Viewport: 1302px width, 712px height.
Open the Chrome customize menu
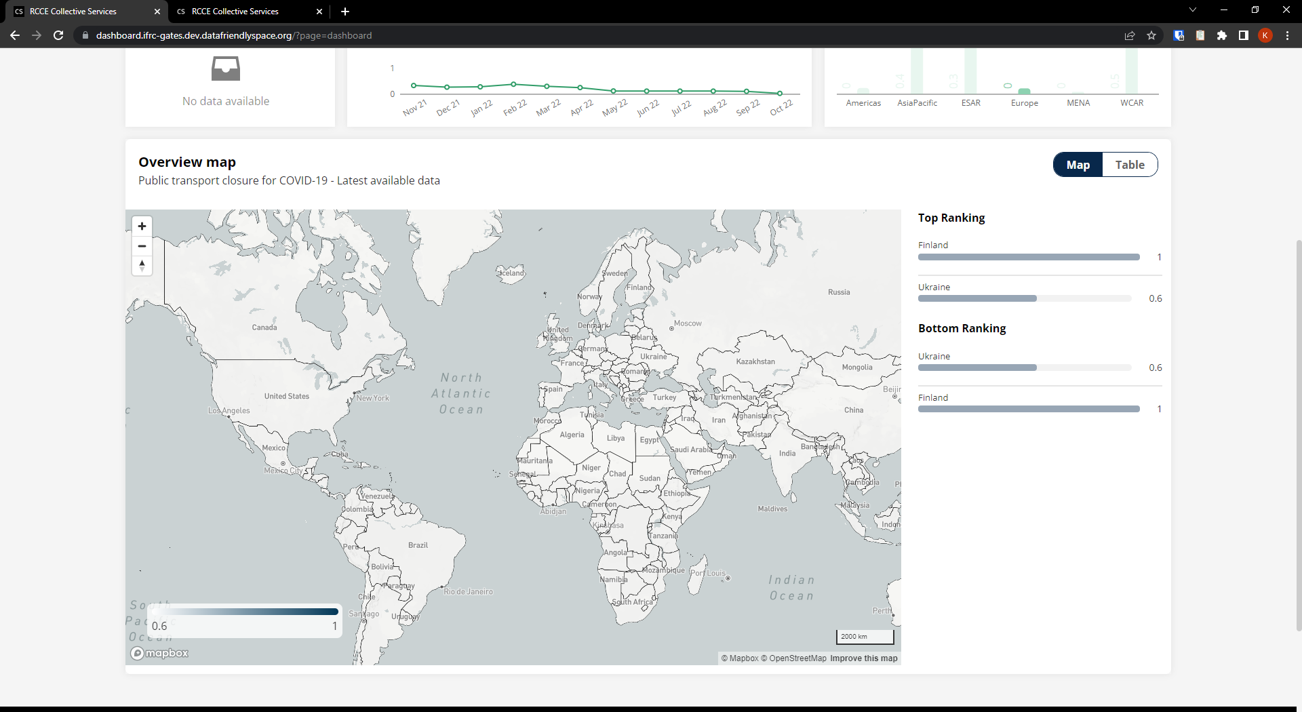point(1287,35)
